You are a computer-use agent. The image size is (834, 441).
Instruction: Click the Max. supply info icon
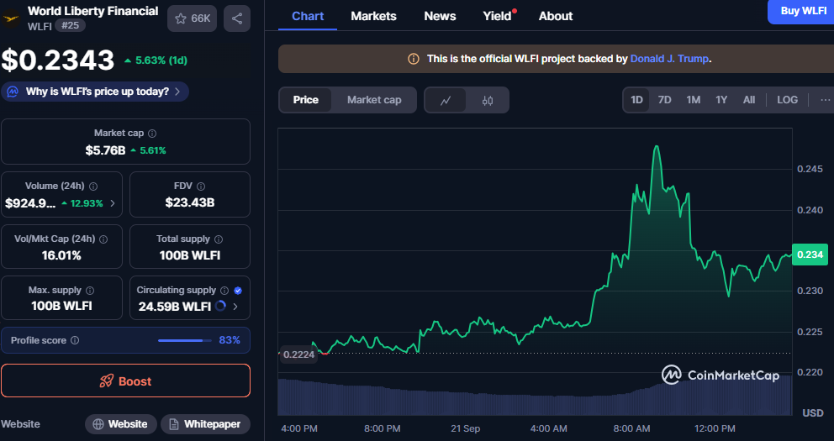[x=90, y=291]
